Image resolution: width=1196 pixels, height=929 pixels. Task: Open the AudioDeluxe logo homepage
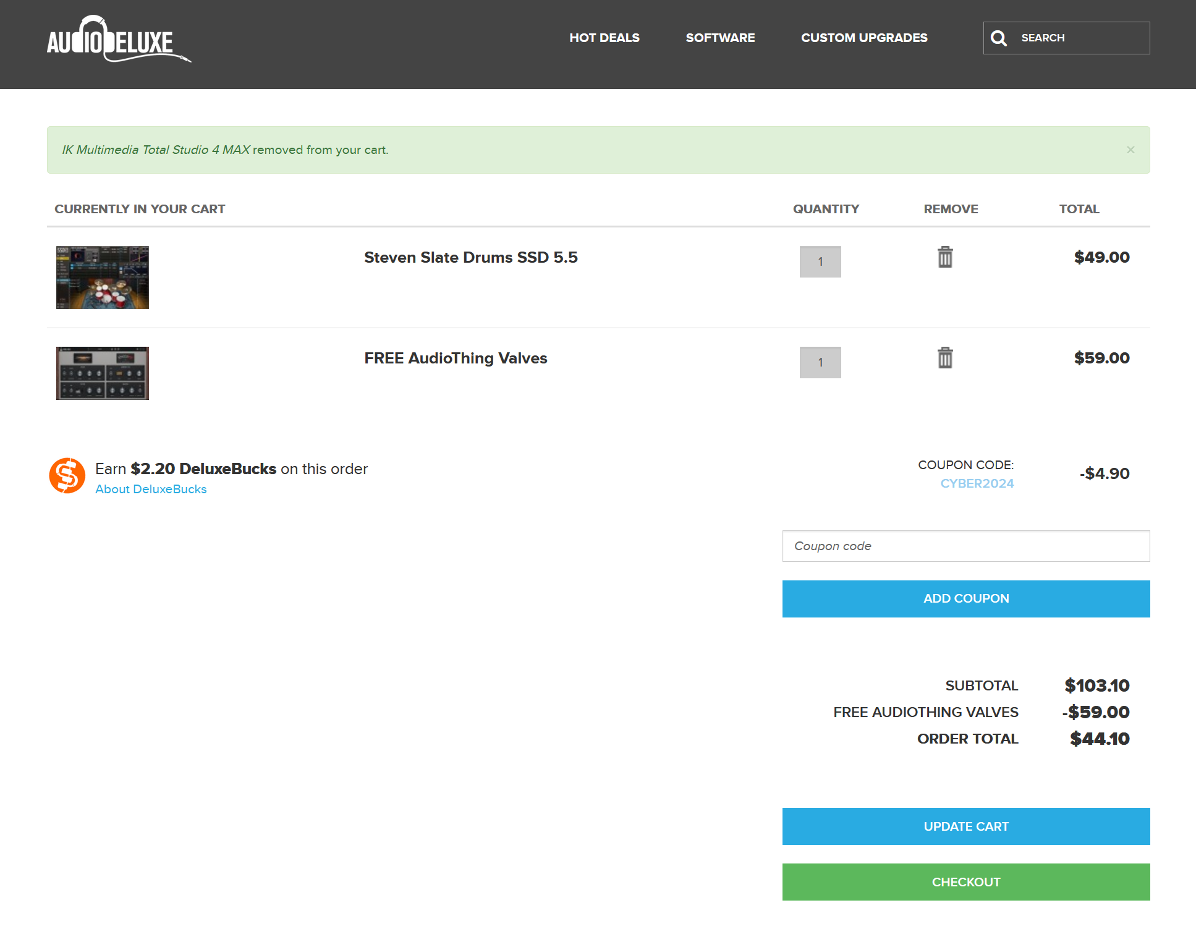(119, 39)
